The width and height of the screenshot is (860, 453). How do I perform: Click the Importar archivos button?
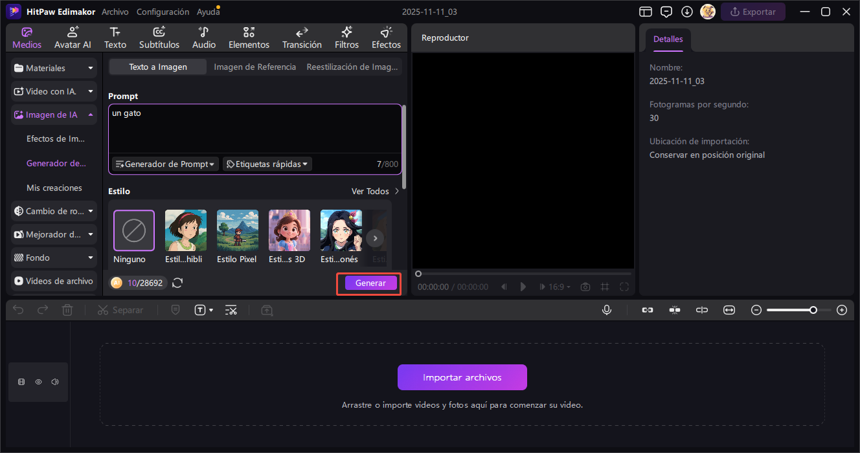[462, 377]
